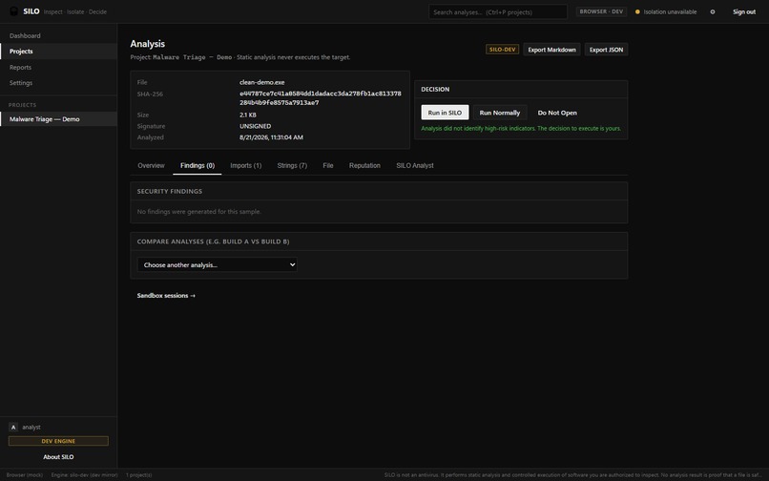Switch to the Overview tab
The width and height of the screenshot is (769, 481).
151,165
